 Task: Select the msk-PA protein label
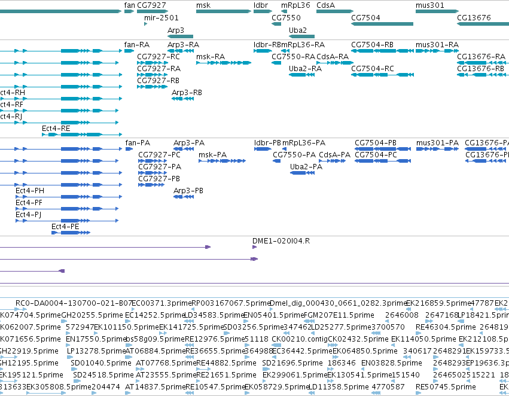(212, 155)
